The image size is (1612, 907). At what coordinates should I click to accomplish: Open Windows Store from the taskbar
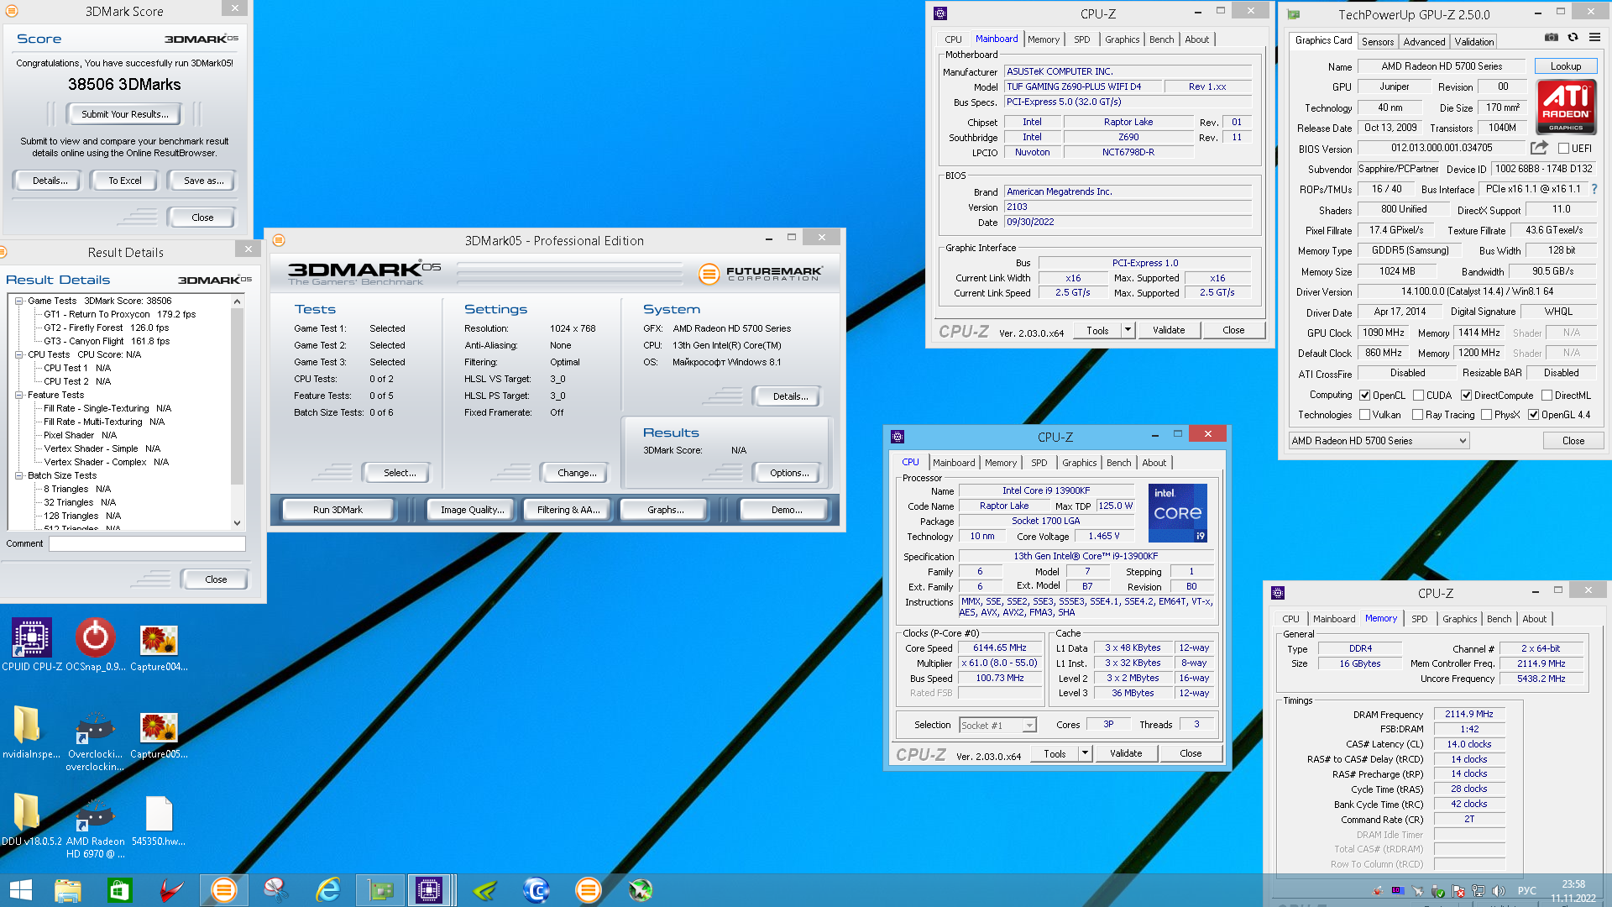[120, 890]
